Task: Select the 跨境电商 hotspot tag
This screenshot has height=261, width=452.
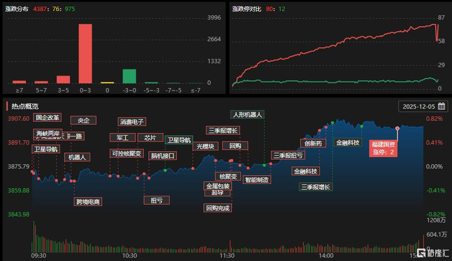Action: pyautogui.click(x=88, y=202)
